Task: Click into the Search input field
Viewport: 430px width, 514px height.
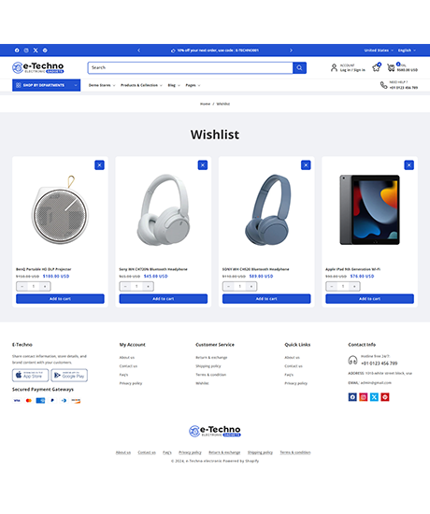Action: (191, 68)
